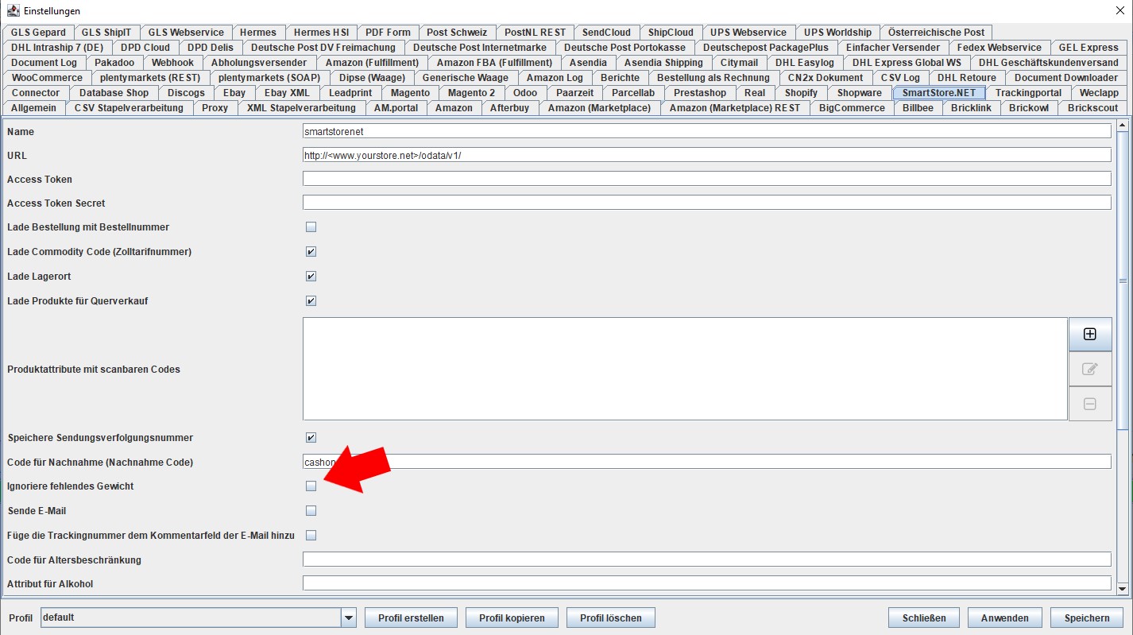This screenshot has height=635, width=1133.
Task: Click the Code für Altersbeschränkung field
Action: point(706,559)
